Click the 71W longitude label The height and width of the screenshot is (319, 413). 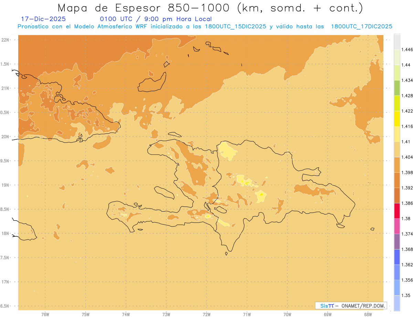click(x=247, y=314)
